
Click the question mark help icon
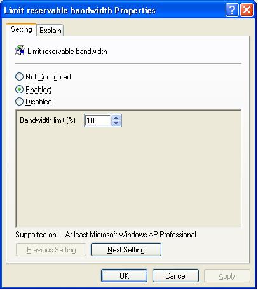(232, 10)
